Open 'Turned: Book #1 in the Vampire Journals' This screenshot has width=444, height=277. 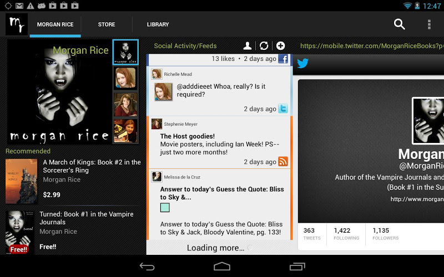(87, 218)
